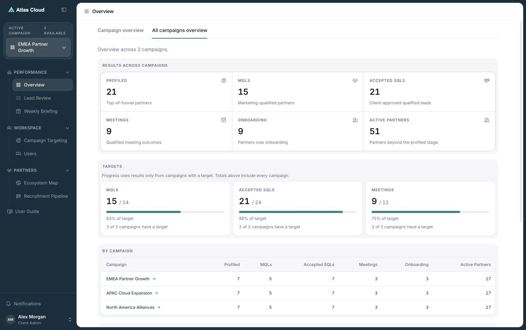
Task: Click the Profiled column header
Action: pyautogui.click(x=232, y=265)
